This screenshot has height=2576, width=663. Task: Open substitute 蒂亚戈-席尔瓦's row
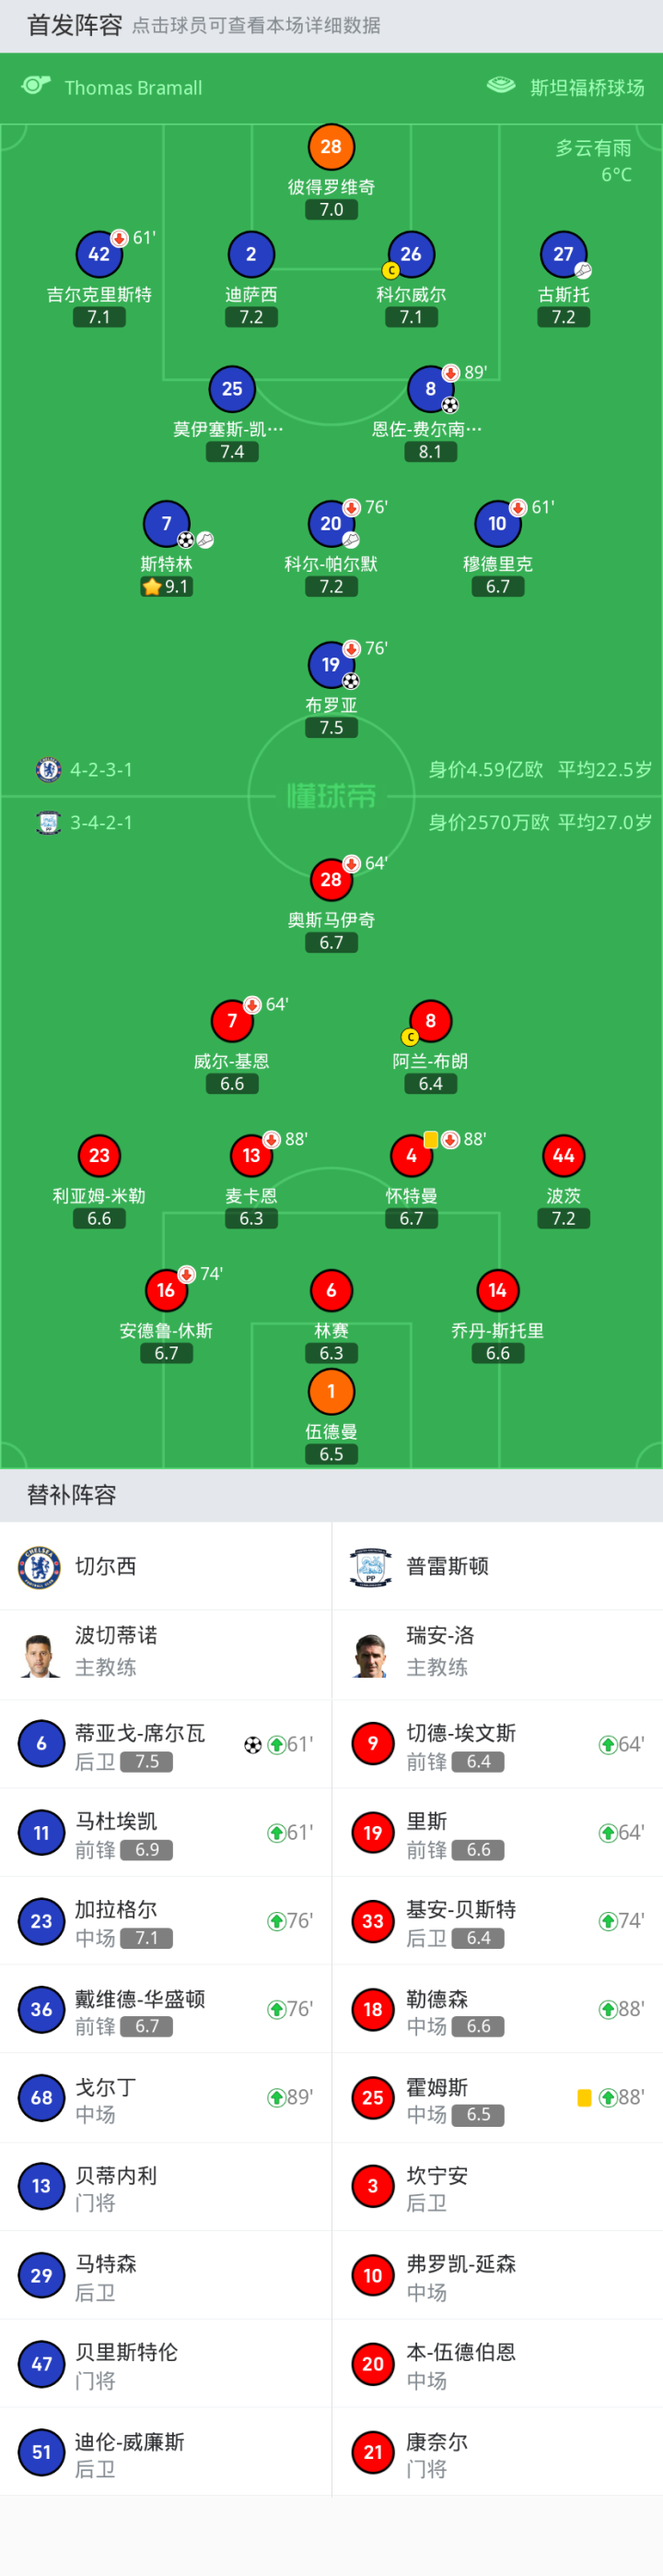(x=166, y=1745)
